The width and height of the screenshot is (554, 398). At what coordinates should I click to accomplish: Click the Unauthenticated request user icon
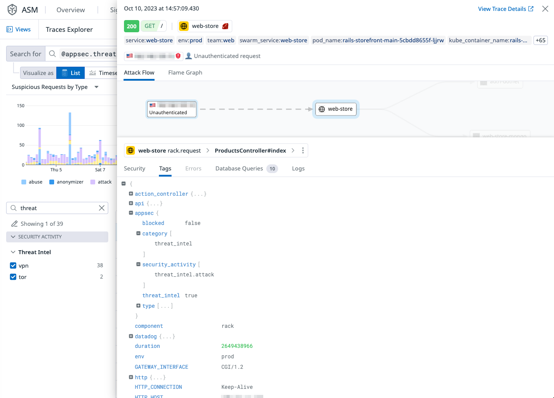click(189, 56)
